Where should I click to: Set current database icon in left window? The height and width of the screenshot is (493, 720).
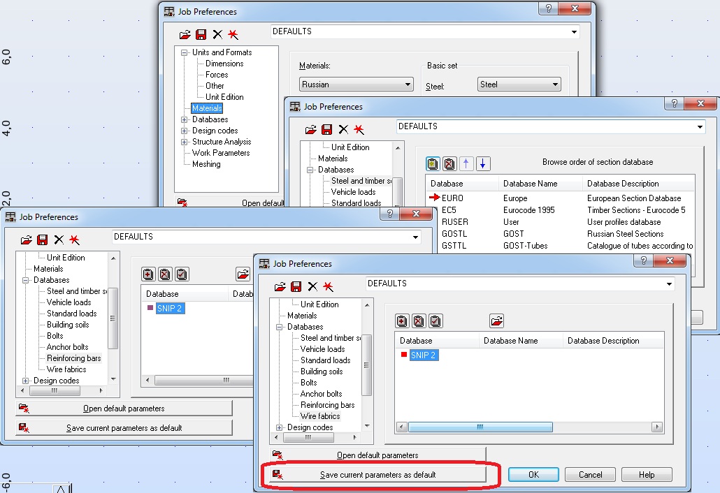click(182, 274)
